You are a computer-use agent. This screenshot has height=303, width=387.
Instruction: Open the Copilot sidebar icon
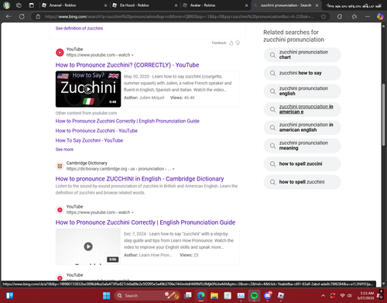point(380,16)
